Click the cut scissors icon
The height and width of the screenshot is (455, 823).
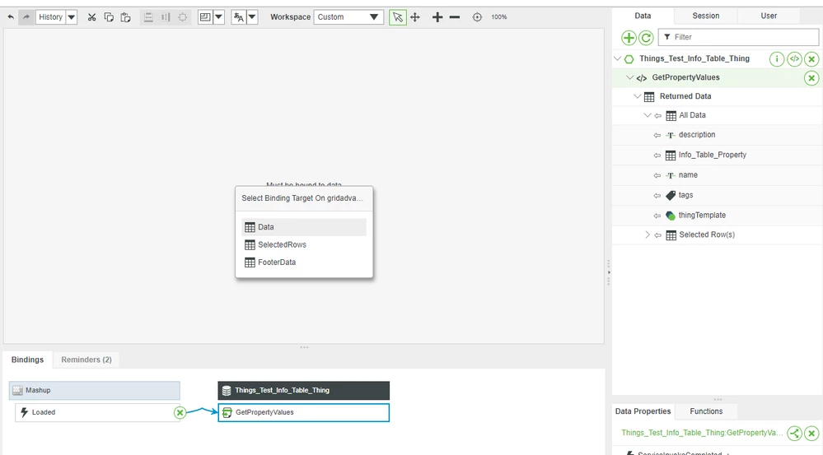[91, 16]
